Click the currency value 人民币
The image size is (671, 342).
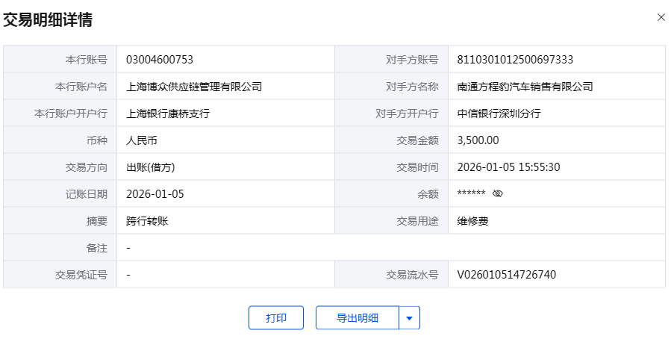tap(143, 140)
